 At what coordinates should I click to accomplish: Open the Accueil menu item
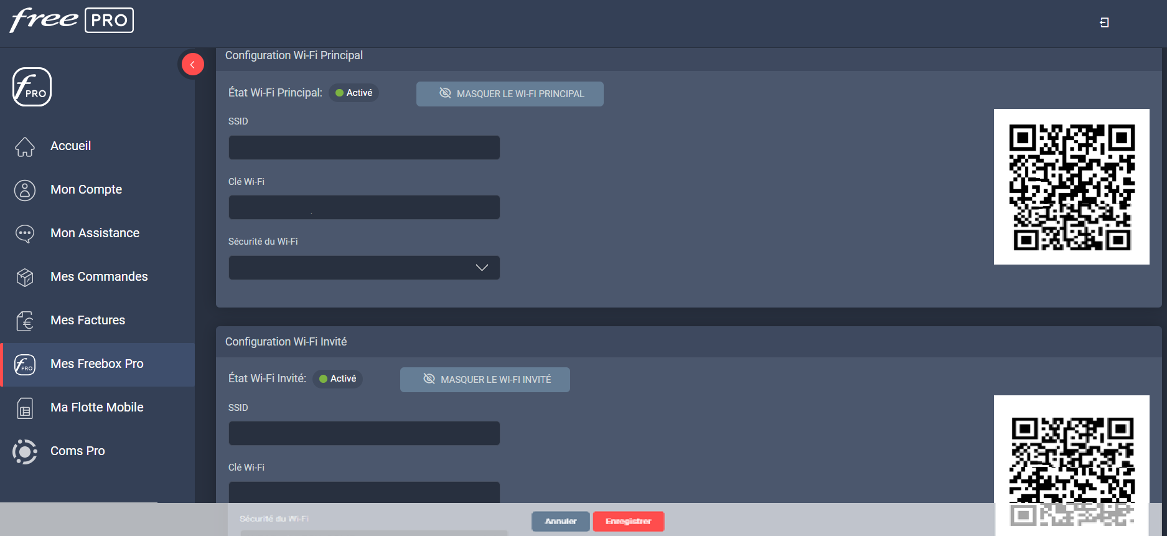[x=70, y=146]
